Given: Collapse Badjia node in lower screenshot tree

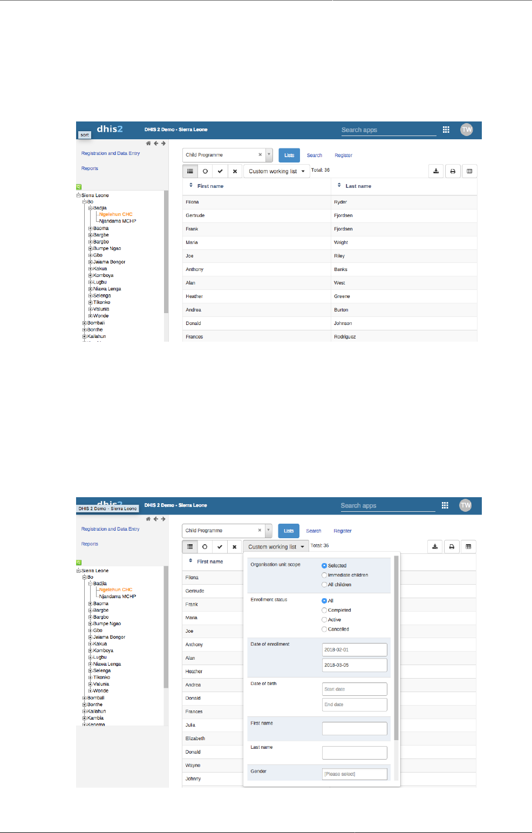Looking at the screenshot, I should 90,584.
